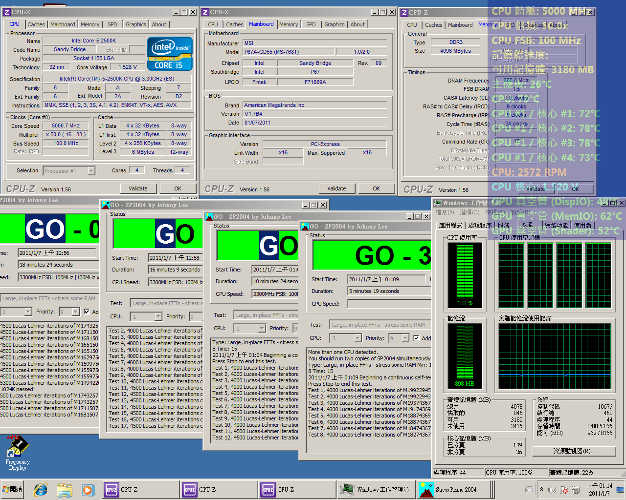Viewport: 626px width, 500px height.
Task: Open the Frequency Display desktop shortcut
Action: [x=18, y=453]
